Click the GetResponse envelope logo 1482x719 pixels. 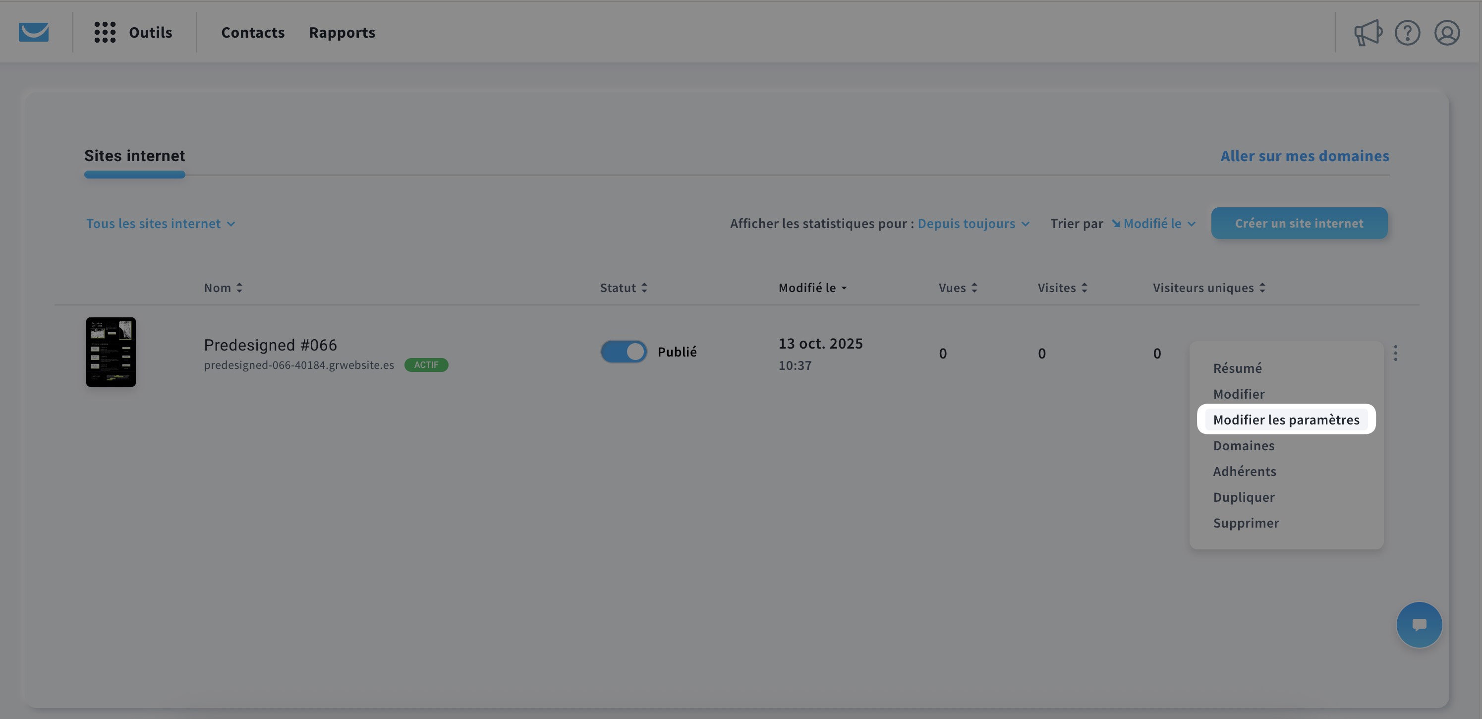click(33, 32)
